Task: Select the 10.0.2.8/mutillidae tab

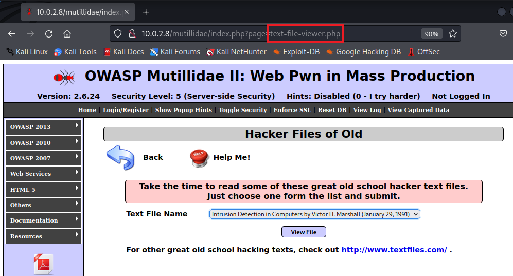Action: point(78,12)
